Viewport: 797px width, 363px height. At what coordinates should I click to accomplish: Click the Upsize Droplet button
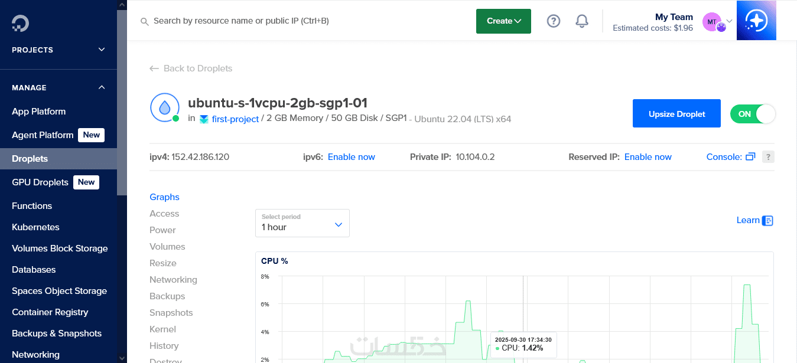[676, 114]
